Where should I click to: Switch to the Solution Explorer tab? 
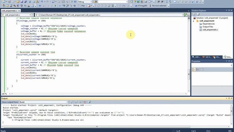point(227,57)
